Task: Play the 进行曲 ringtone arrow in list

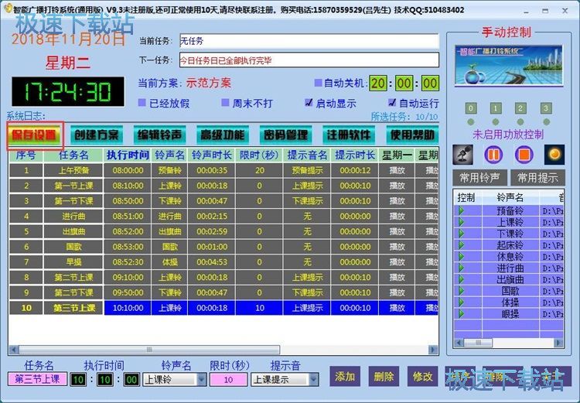Action: (461, 268)
